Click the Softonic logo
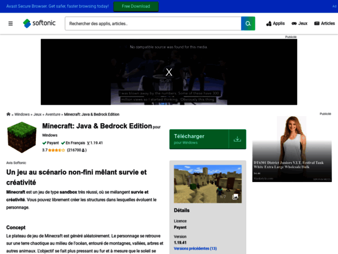Screen dimensions: 338x254 tap(39, 23)
